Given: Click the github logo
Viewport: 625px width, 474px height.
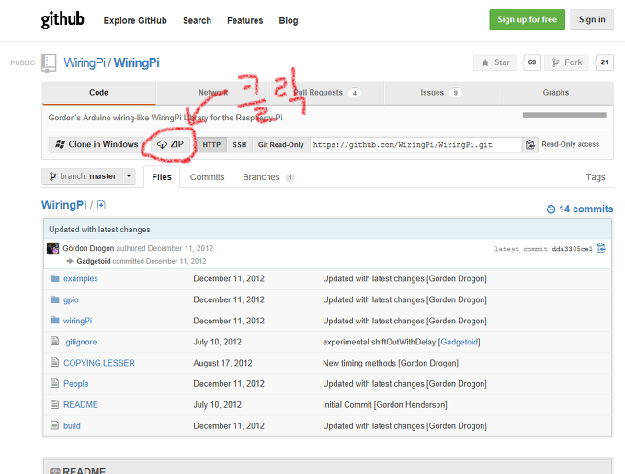Looking at the screenshot, I should (x=62, y=19).
